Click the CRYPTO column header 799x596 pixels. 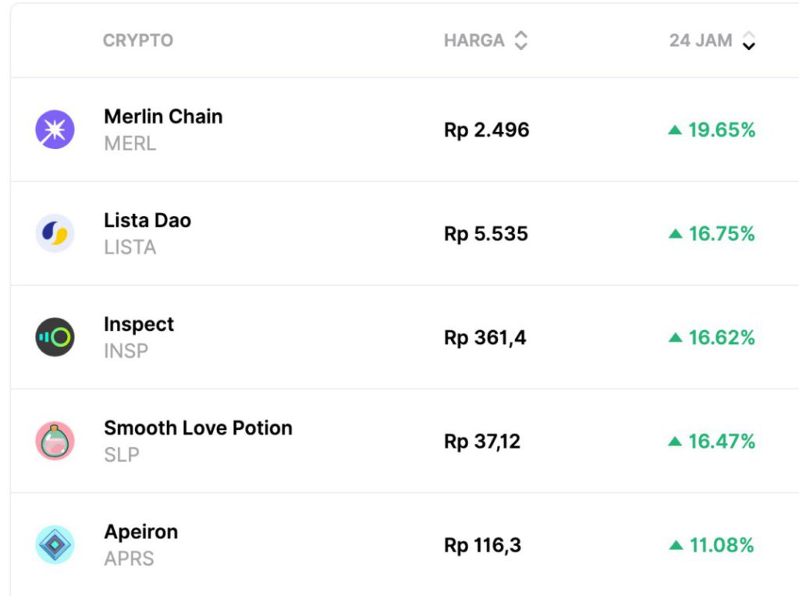(x=138, y=41)
